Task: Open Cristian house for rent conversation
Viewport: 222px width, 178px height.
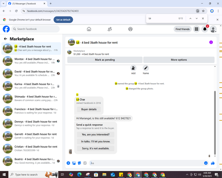Action: pos(31,149)
